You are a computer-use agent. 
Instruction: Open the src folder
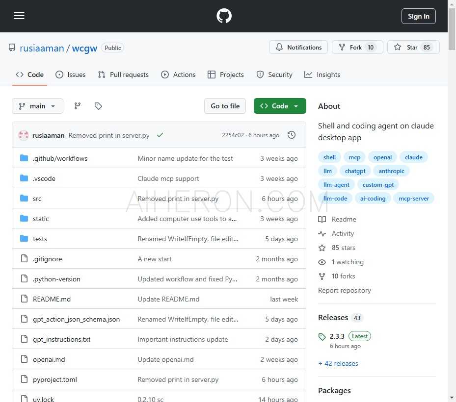point(37,199)
